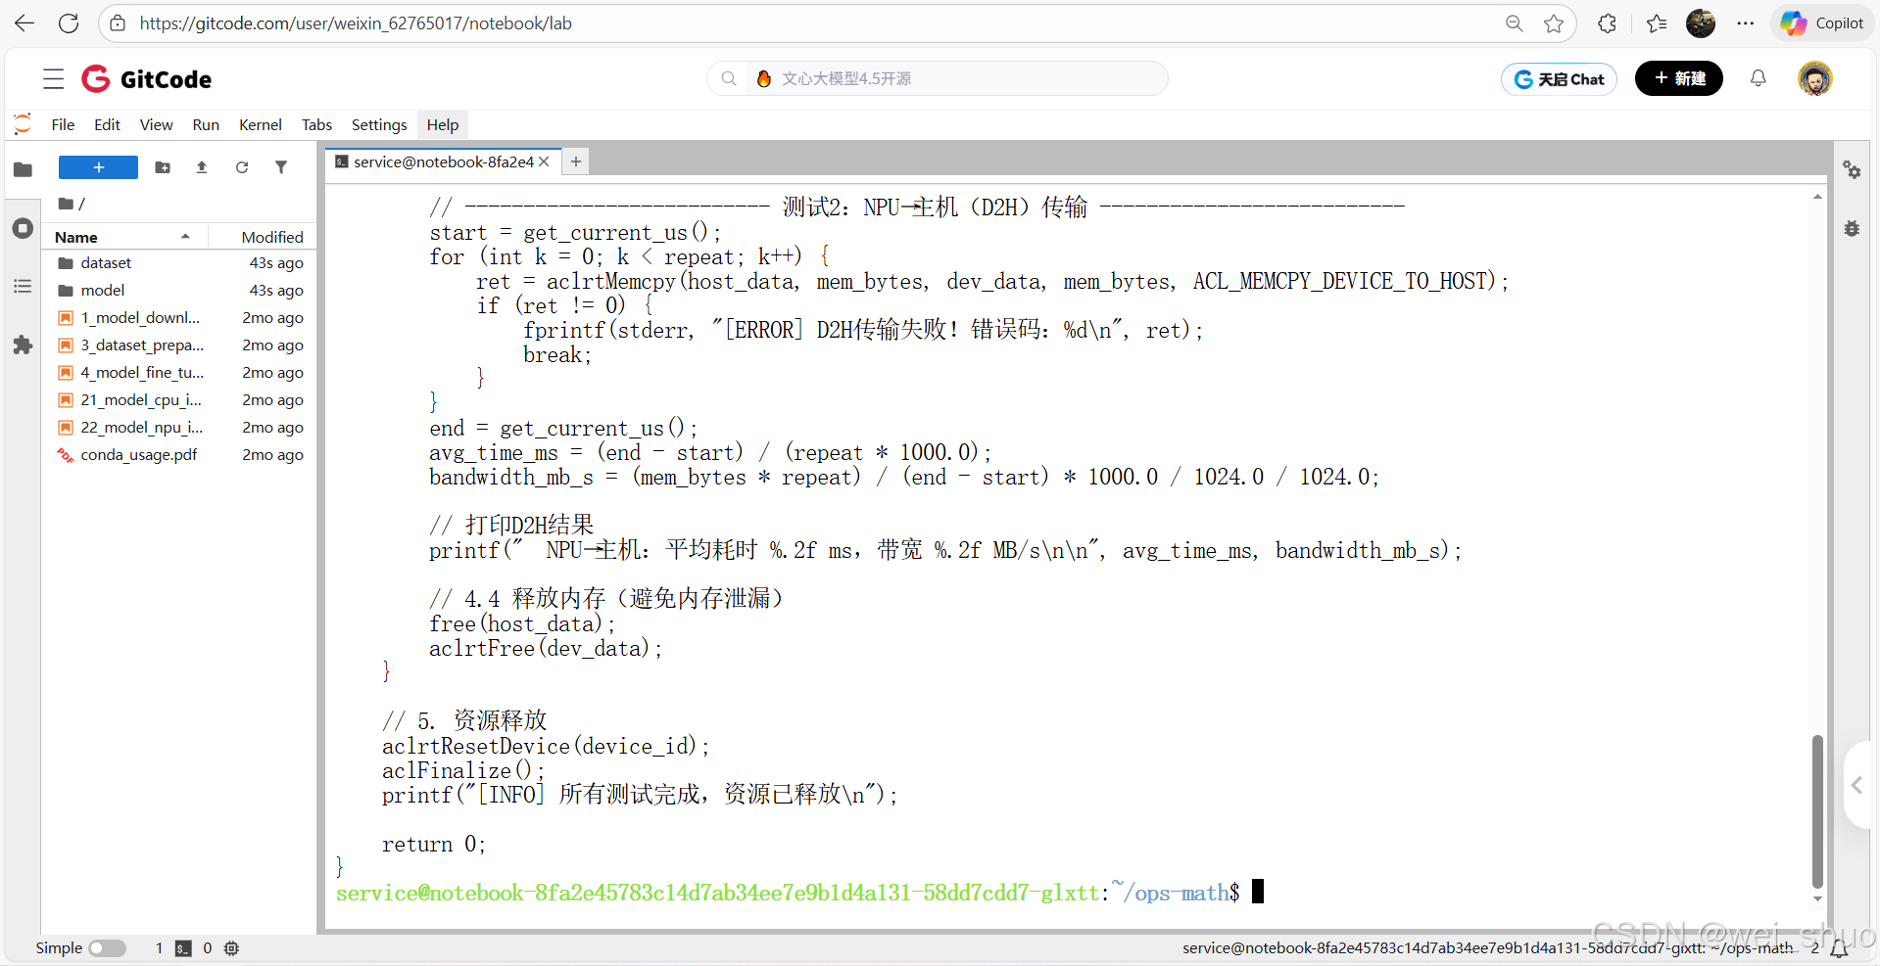Image resolution: width=1880 pixels, height=966 pixels.
Task: Toggle Simple mode switch
Action: (107, 948)
